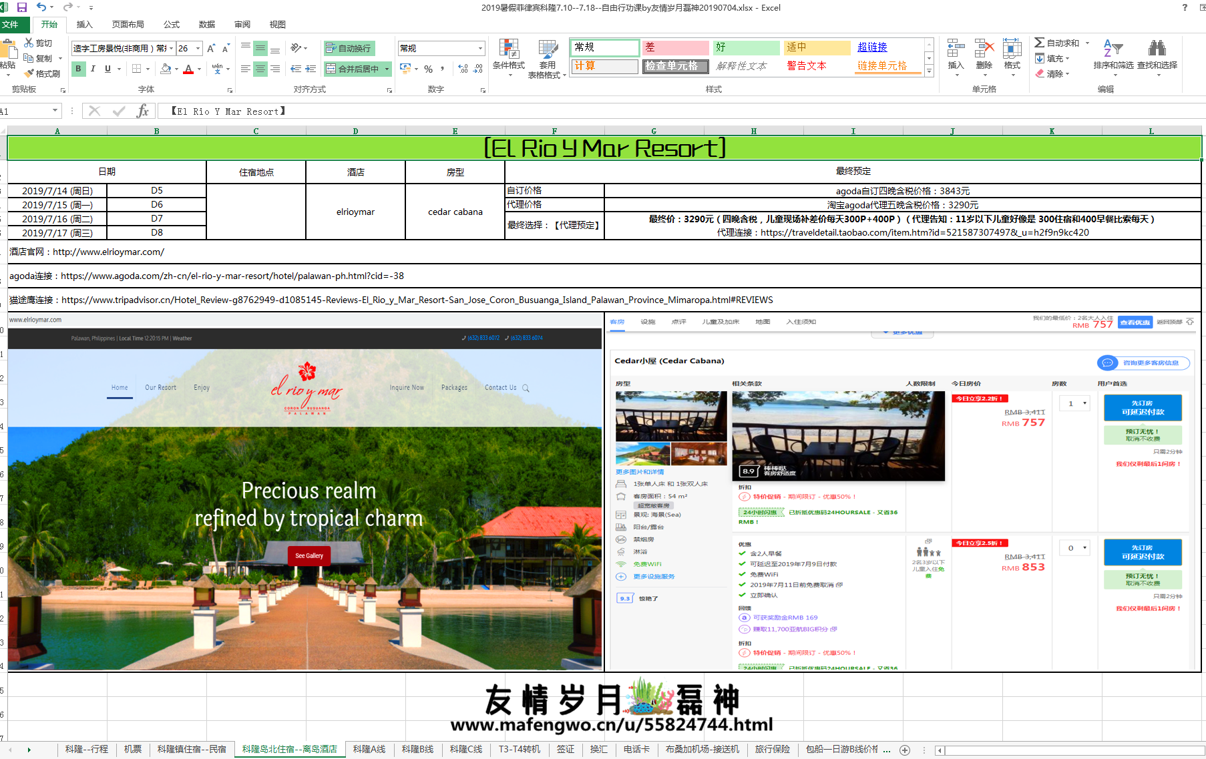Increase decimal places
This screenshot has height=759, width=1206.
point(463,69)
